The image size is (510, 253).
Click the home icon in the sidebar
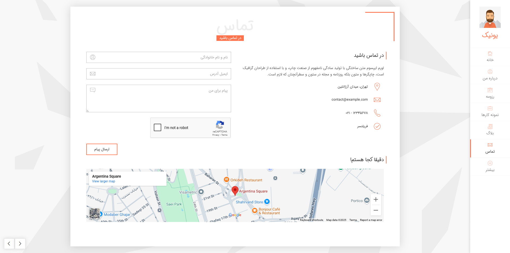tap(490, 53)
